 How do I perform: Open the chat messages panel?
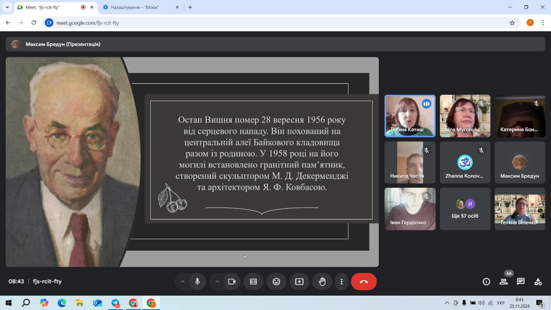pos(521,282)
